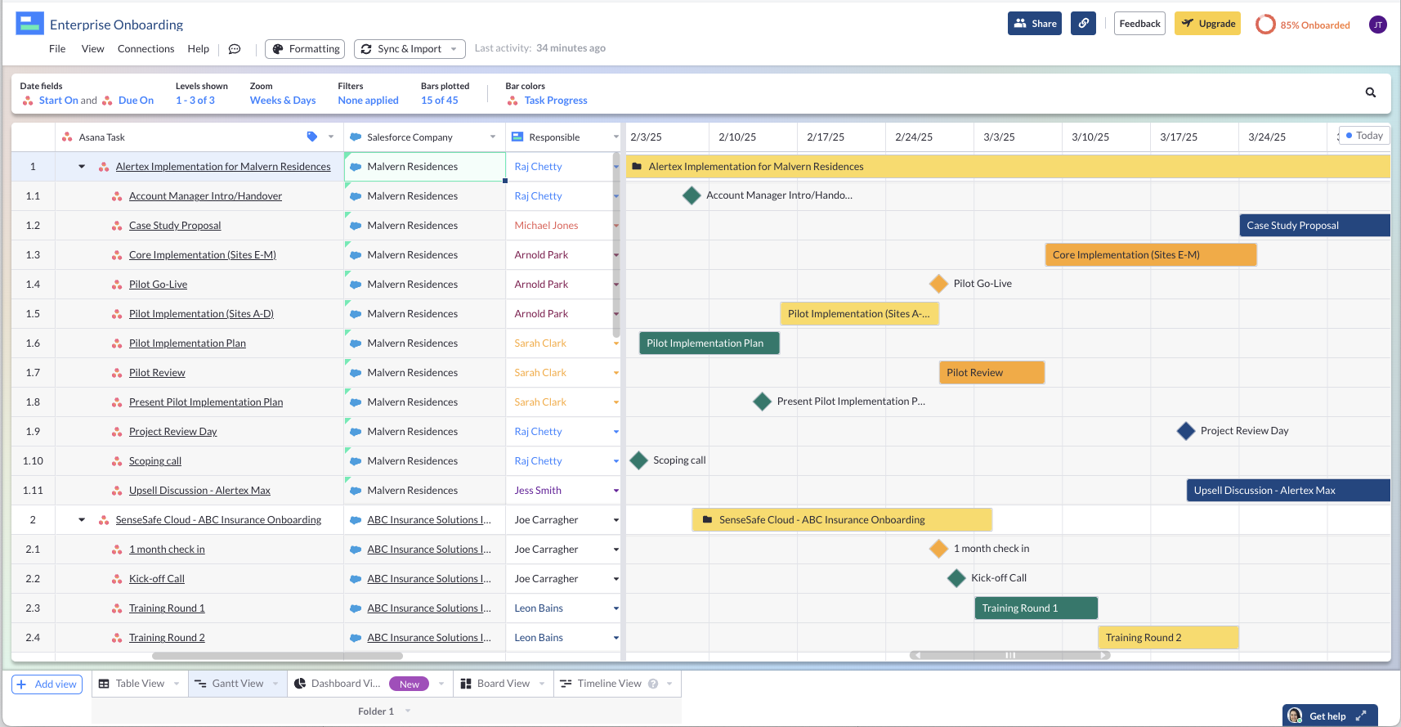Click the Board View icon
Image resolution: width=1401 pixels, height=727 pixels.
point(466,684)
